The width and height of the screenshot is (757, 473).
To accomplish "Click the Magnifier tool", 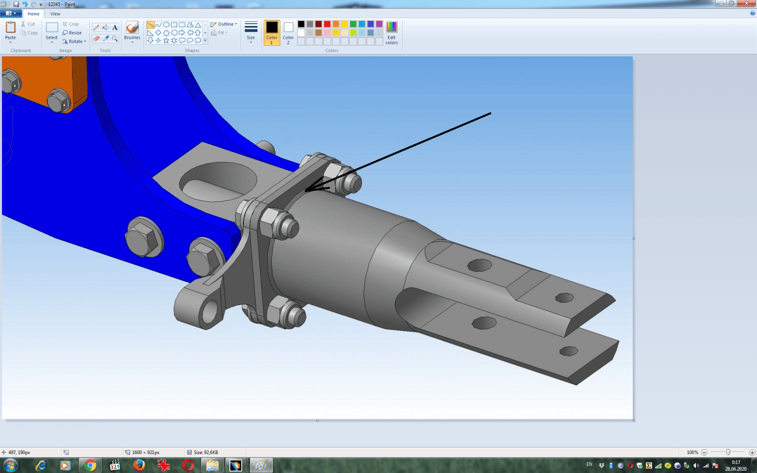I will click(x=115, y=38).
